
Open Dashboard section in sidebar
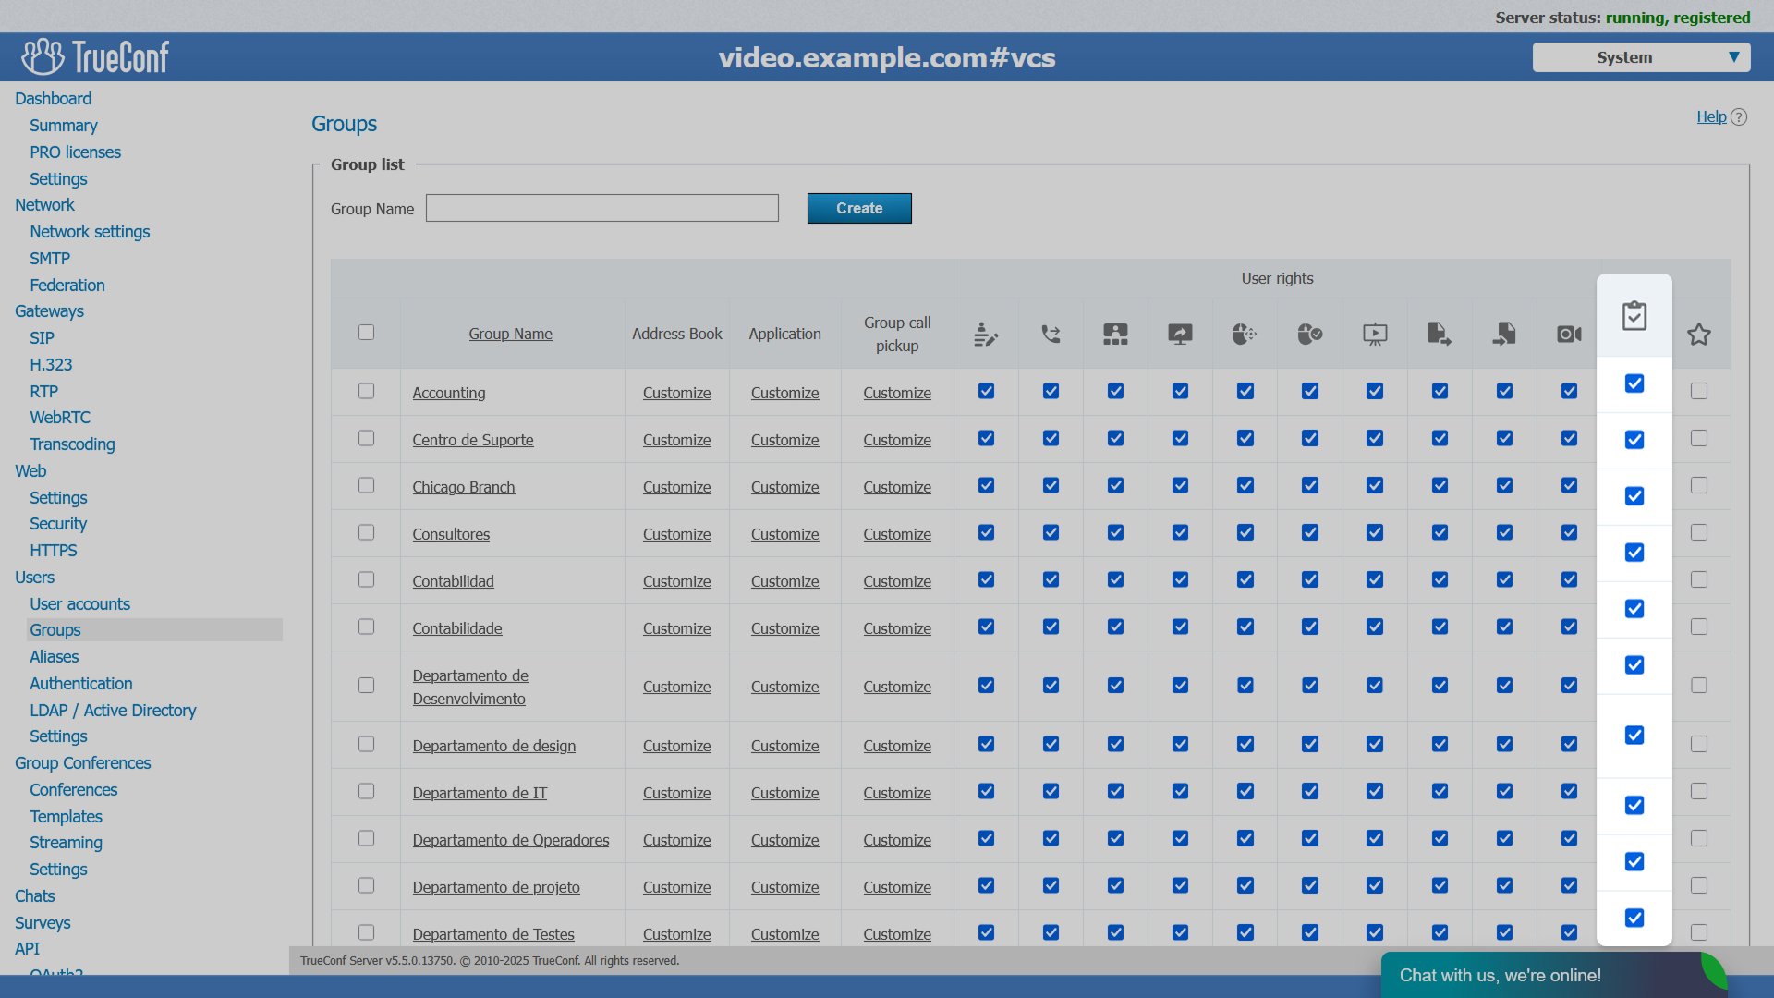(x=53, y=99)
